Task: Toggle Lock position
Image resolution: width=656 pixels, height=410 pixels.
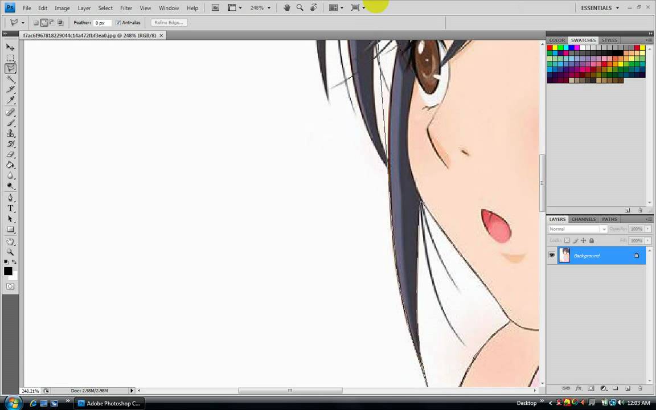Action: pyautogui.click(x=583, y=240)
